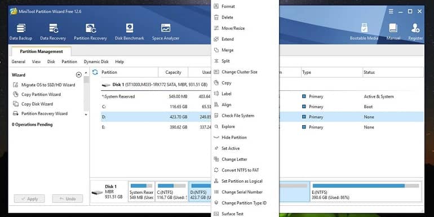Viewport: 434px width, 217px height.
Task: Sort by the Capacity column header
Action: 173,72
